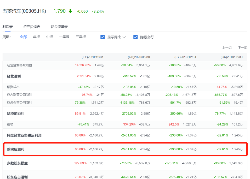Click the -3,340.3万 value

pos(96,177)
